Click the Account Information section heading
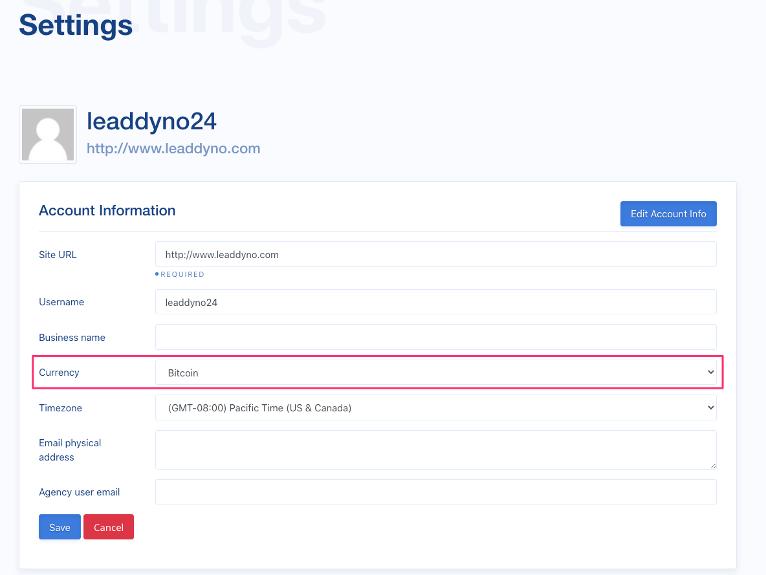Screen dimensions: 766x575 tap(107, 211)
